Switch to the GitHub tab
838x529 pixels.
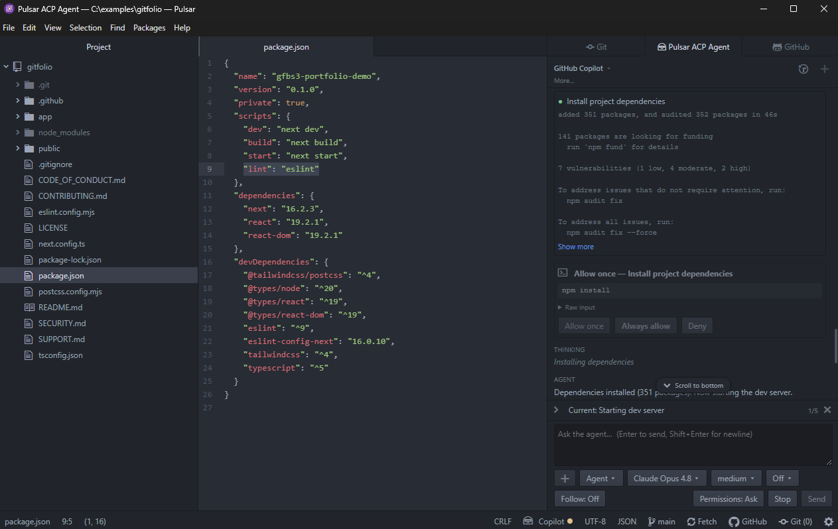[x=790, y=47]
